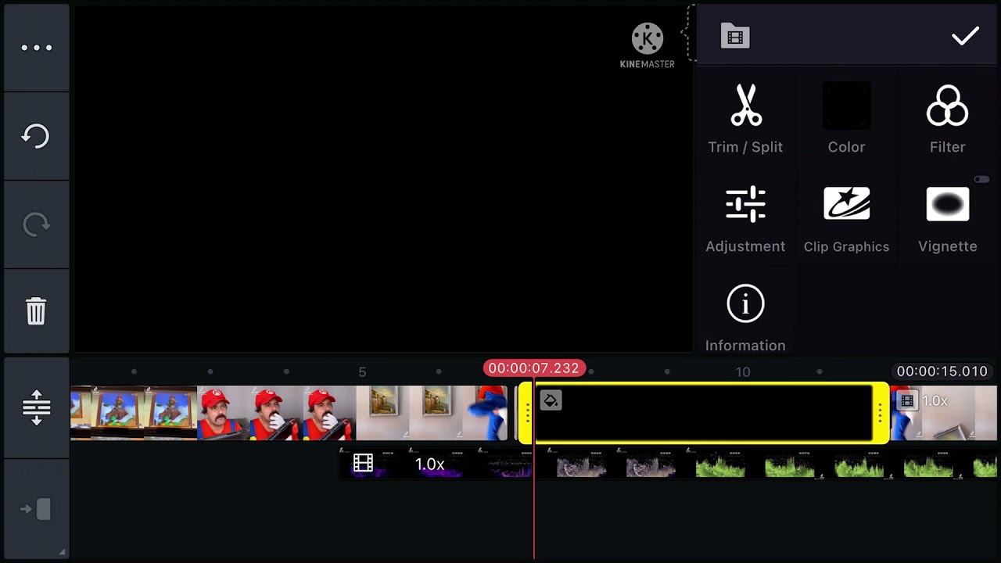
Task: Select the 1.0x clip after black clip
Action: pyautogui.click(x=944, y=413)
